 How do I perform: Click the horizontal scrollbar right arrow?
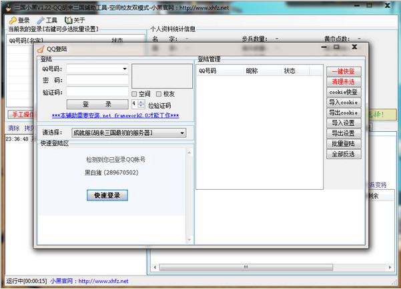click(x=390, y=267)
